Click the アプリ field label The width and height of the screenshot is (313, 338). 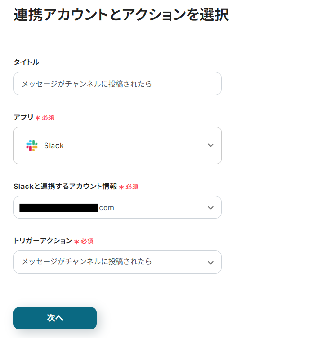23,117
